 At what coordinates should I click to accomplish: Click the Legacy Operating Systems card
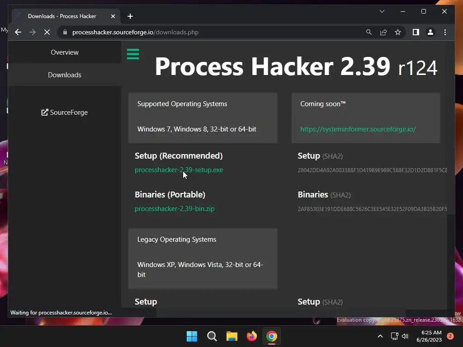click(203, 258)
